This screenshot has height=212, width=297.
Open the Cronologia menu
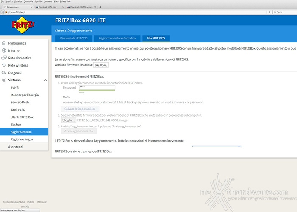28,1
